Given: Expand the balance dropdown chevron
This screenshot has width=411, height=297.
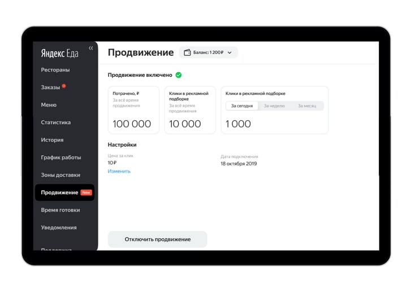Looking at the screenshot, I should 230,53.
